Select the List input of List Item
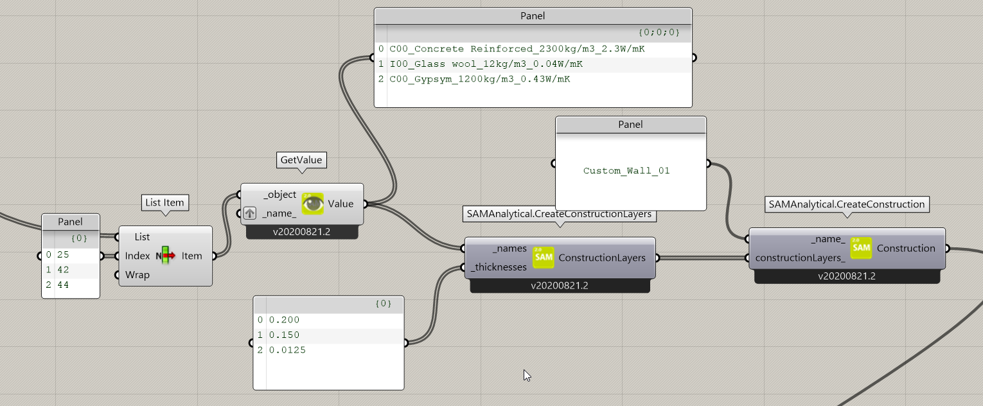 142,237
